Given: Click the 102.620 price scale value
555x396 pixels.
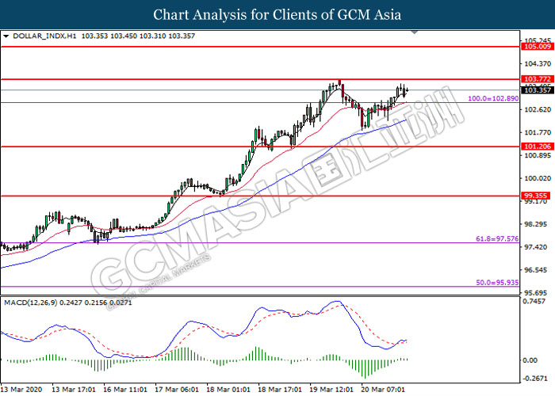Looking at the screenshot, I should pyautogui.click(x=538, y=109).
